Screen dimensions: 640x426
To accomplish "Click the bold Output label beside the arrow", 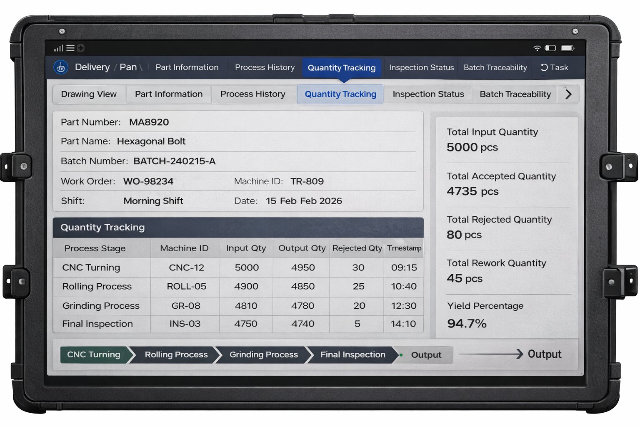I will 545,354.
